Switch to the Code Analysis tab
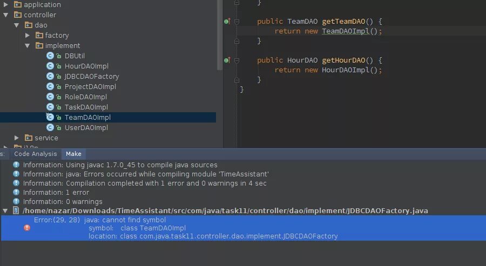Screen dimensions: 486x266 [36, 154]
